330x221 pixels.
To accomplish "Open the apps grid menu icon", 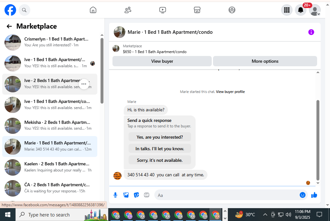I will [x=286, y=10].
